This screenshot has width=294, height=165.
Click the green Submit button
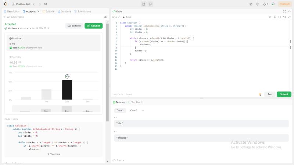click(x=284, y=94)
